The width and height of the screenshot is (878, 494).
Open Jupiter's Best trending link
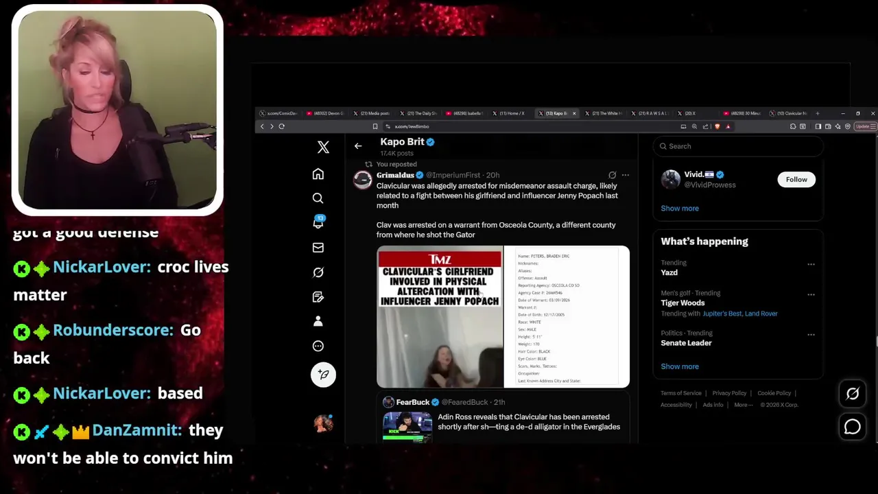coord(722,314)
